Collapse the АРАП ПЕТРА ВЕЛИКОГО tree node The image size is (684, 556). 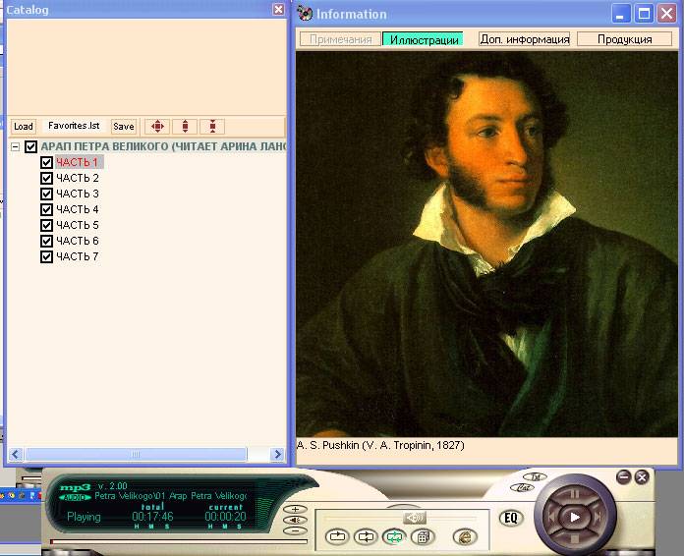pyautogui.click(x=16, y=146)
